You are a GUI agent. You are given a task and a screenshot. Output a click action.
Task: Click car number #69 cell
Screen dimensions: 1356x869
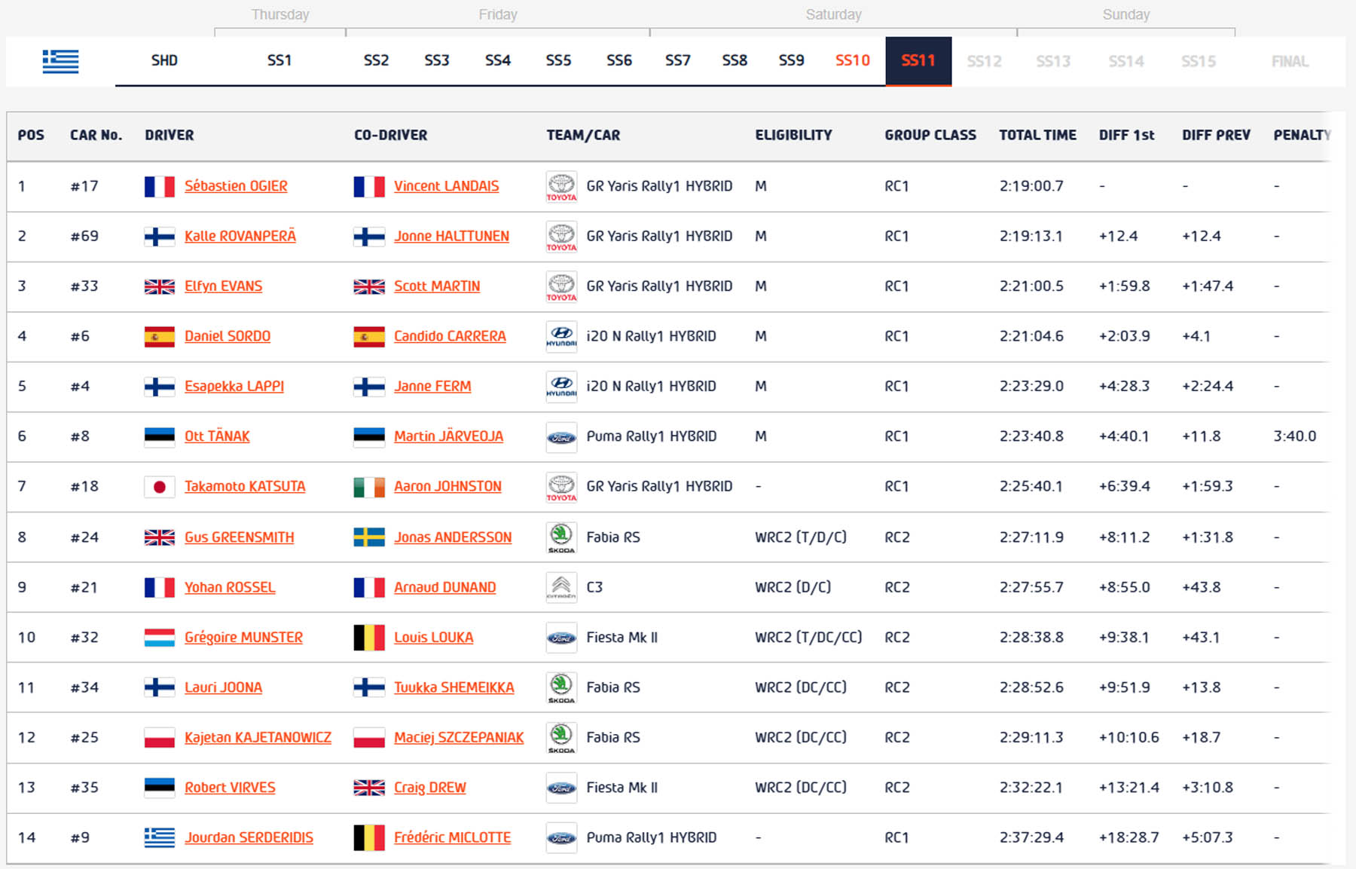(84, 237)
